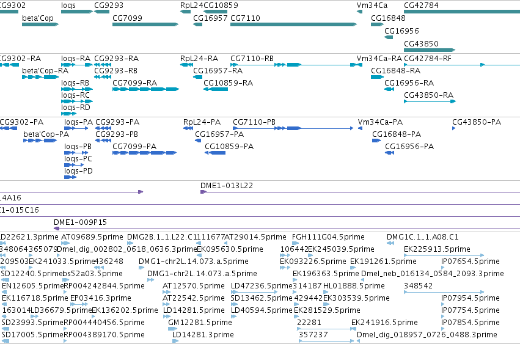
Task: Select the loqs-RB transcript label
Action: pos(75,83)
